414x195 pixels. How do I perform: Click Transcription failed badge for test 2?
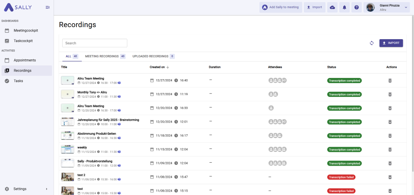point(341,177)
